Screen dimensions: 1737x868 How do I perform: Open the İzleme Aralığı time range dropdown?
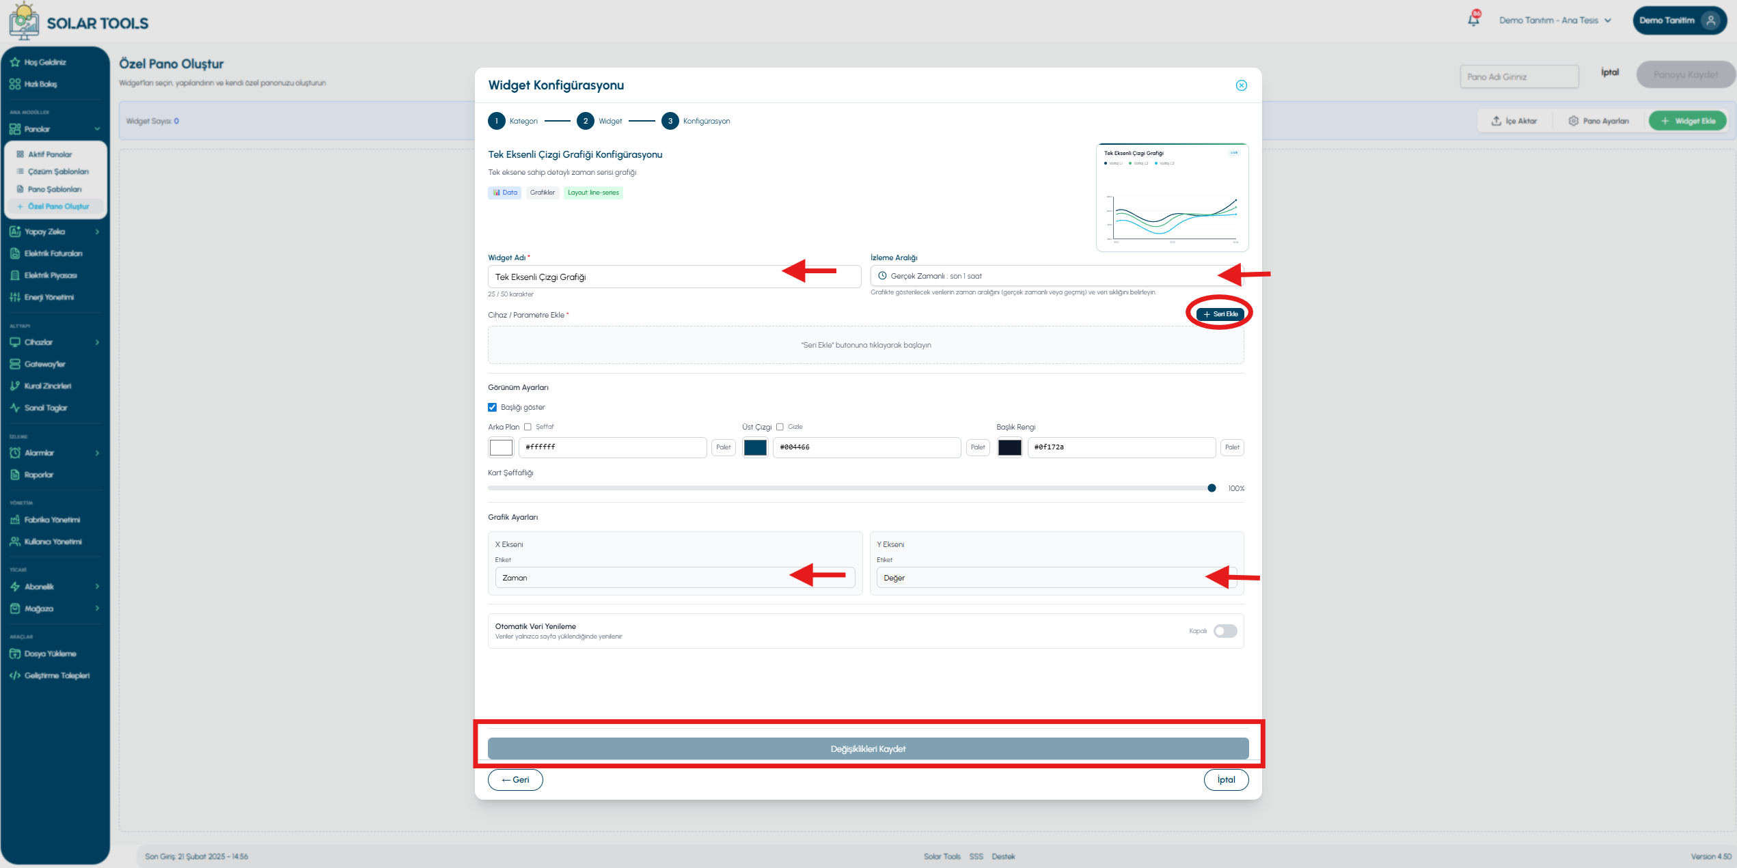point(1056,276)
